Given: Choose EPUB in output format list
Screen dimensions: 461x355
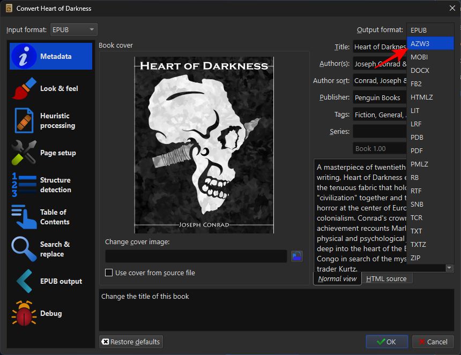Looking at the screenshot, I should coord(430,30).
